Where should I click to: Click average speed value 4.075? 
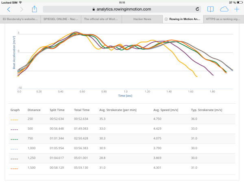point(157,138)
